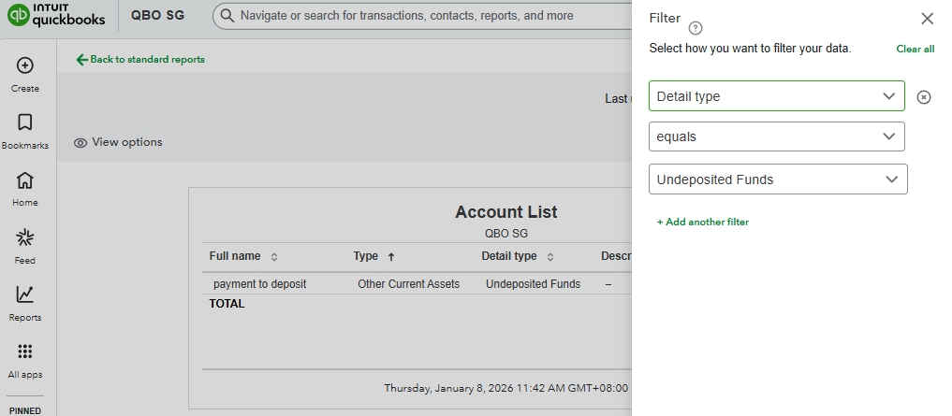This screenshot has height=416, width=952.
Task: Click the Filter help question icon
Action: pos(696,28)
